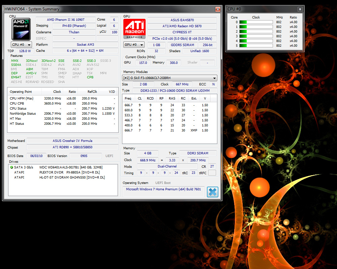Click the 533.3 frequency timing row

coord(170,115)
